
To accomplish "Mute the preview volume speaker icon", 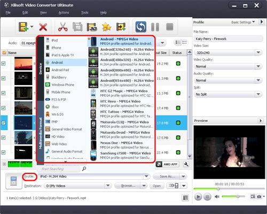I will click(217, 197).
